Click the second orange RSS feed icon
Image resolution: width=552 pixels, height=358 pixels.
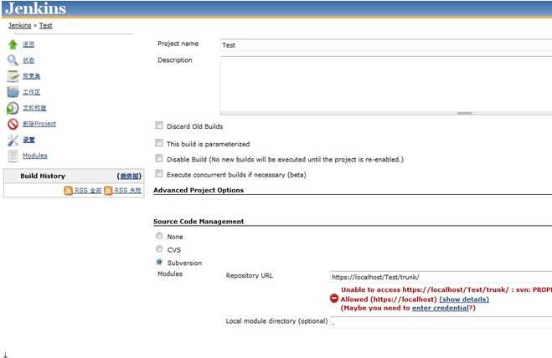(108, 191)
